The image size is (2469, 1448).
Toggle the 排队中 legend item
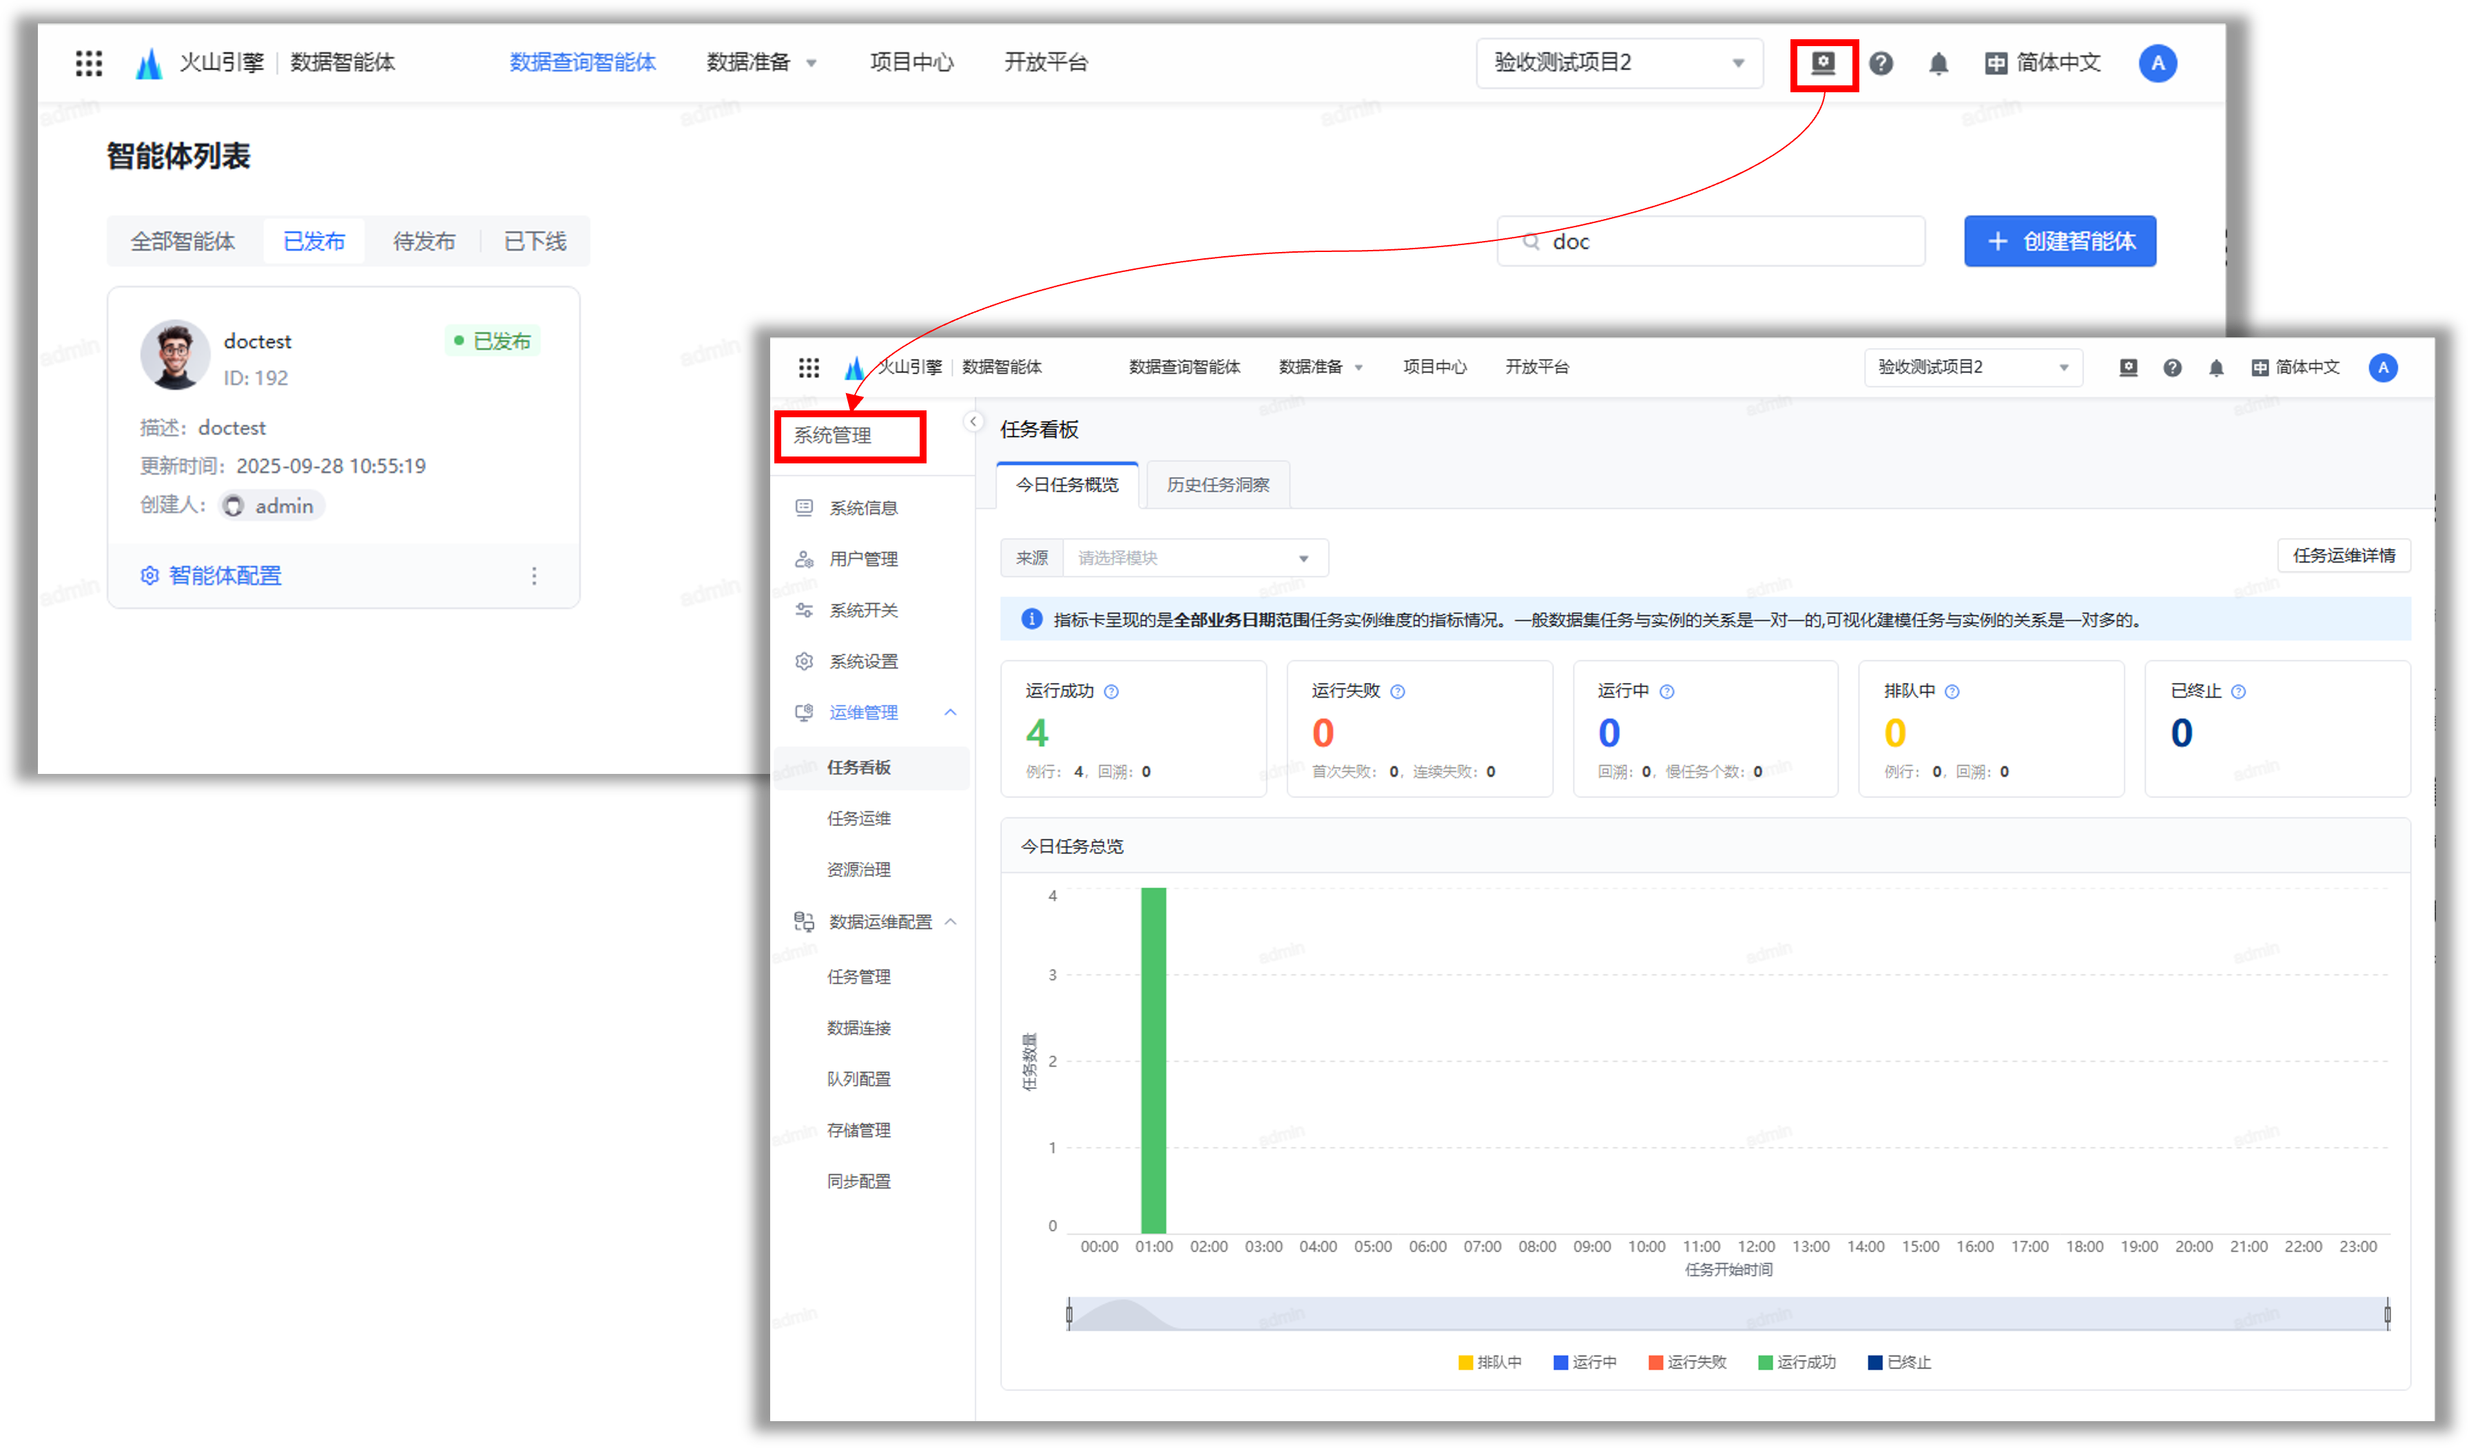click(1489, 1362)
